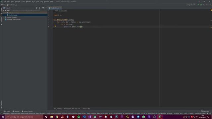Open the Code menu
Viewport: 212px width, 119px height.
pos(23,2)
